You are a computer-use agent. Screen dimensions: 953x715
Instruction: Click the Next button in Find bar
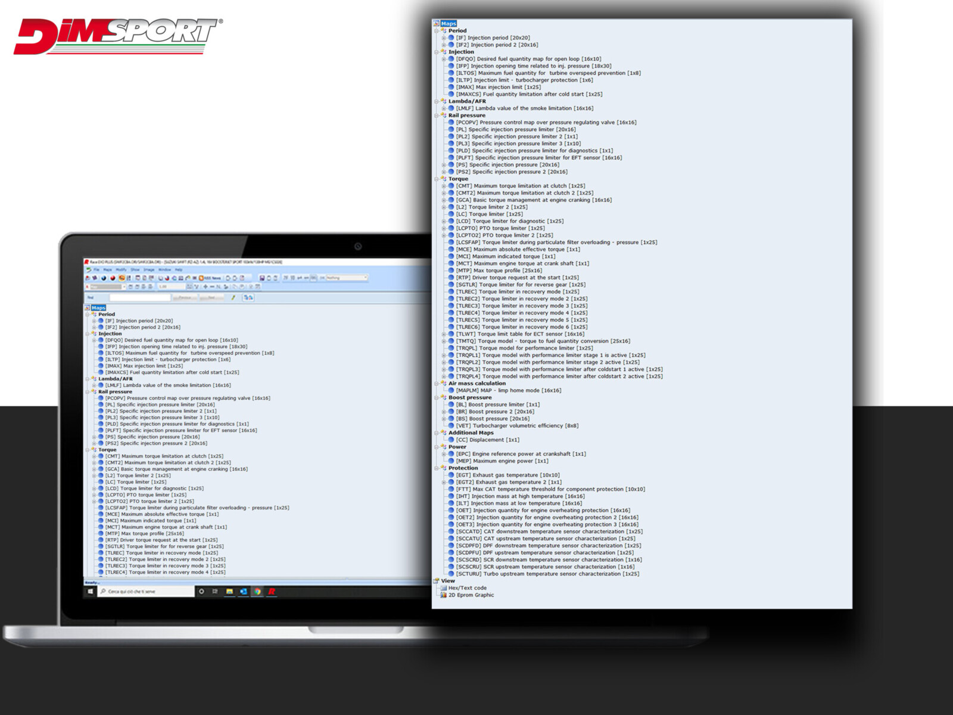click(x=211, y=297)
